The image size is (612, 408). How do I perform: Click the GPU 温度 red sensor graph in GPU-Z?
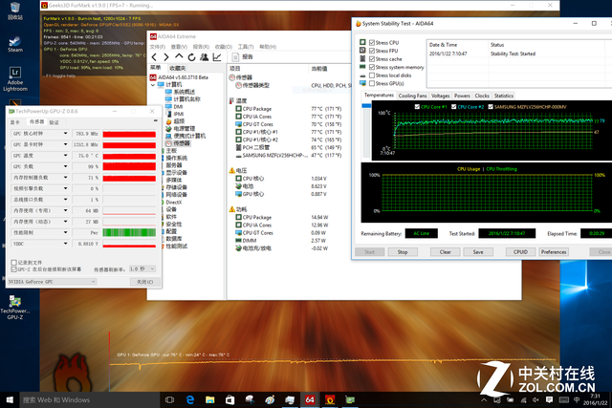pos(129,156)
